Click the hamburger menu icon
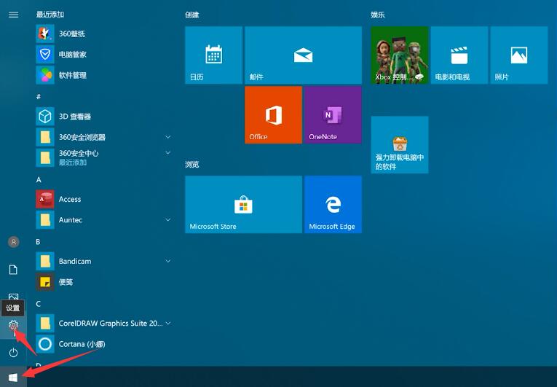This screenshot has height=387, width=557. pos(14,15)
